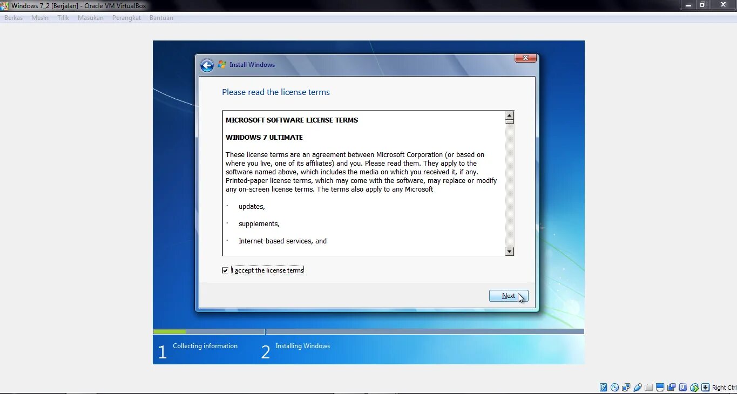This screenshot has width=737, height=394.
Task: Uncheck I accept the license terms
Action: pyautogui.click(x=225, y=270)
